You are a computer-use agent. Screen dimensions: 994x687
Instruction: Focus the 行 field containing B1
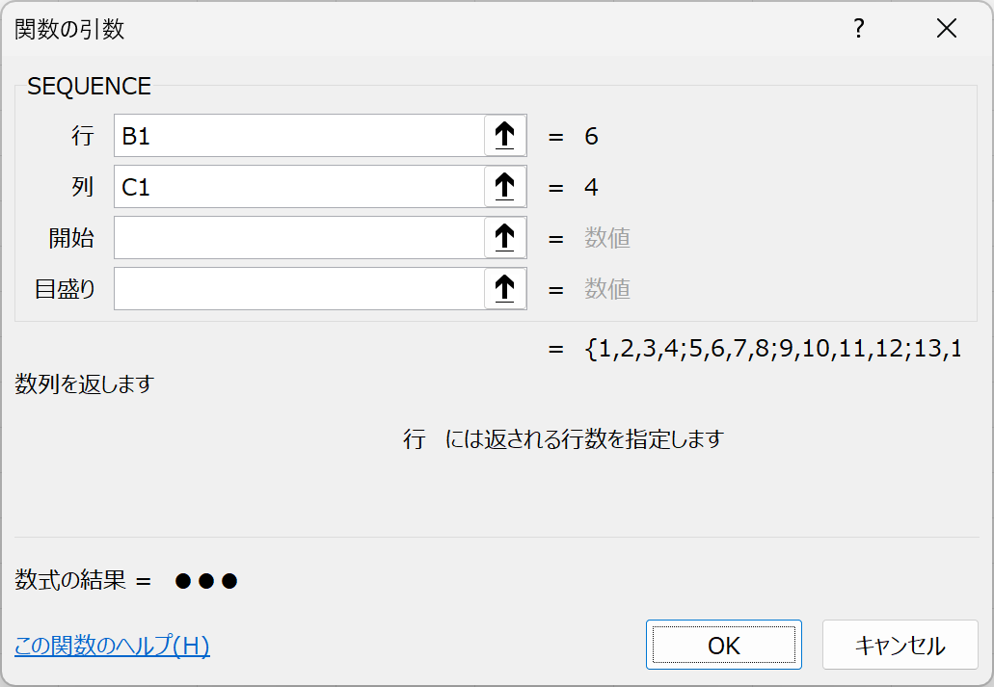pyautogui.click(x=299, y=136)
